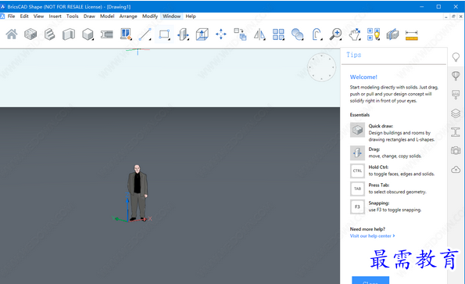Image resolution: width=465 pixels, height=284 pixels.
Task: Click the Close button in Tips panel
Action: (x=370, y=280)
